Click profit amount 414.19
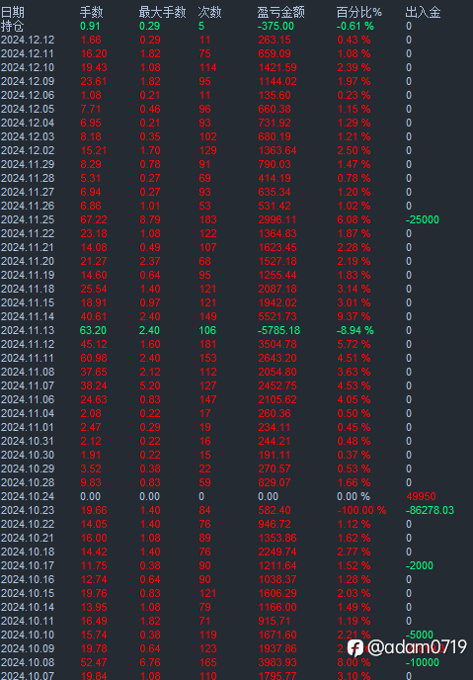The image size is (473, 680). click(x=275, y=178)
